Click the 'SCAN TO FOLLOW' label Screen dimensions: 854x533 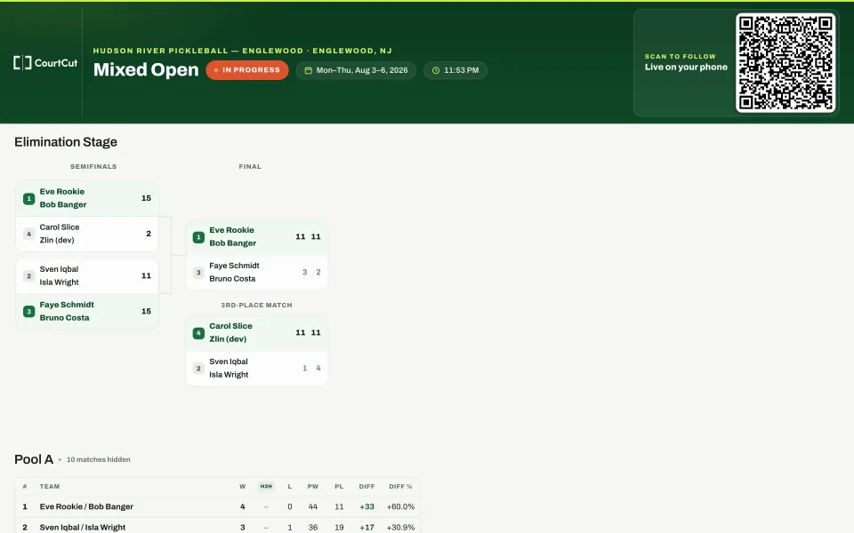tap(681, 56)
